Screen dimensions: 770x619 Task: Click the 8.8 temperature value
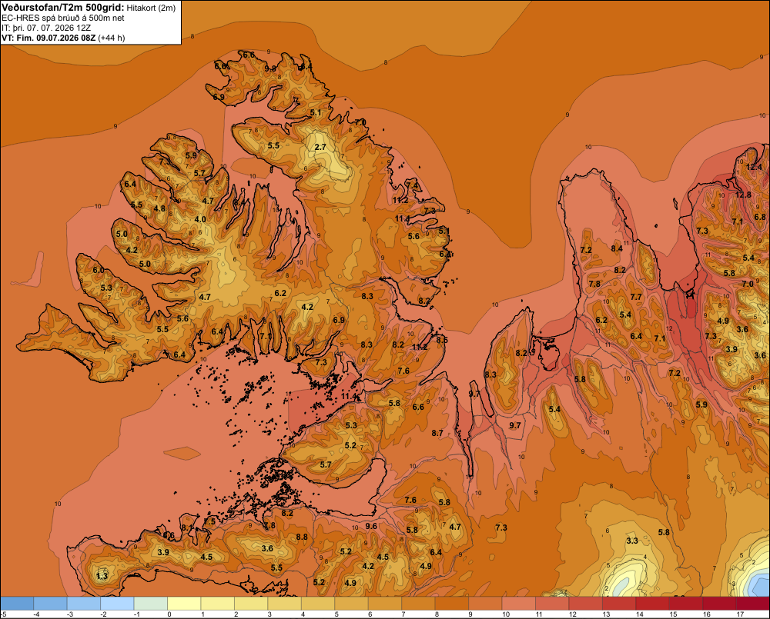click(302, 537)
